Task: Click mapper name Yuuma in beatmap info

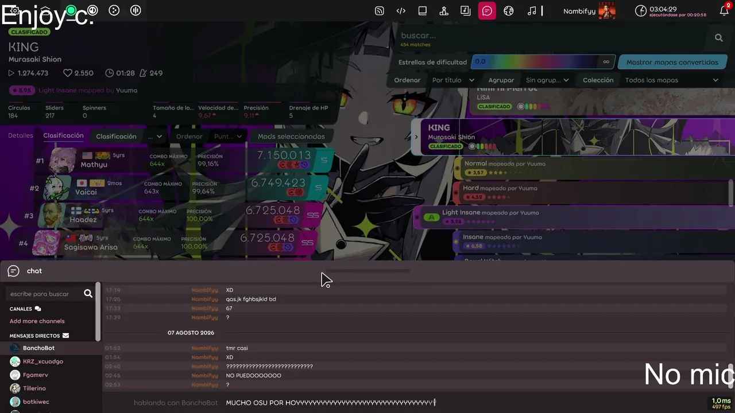Action: pyautogui.click(x=126, y=90)
